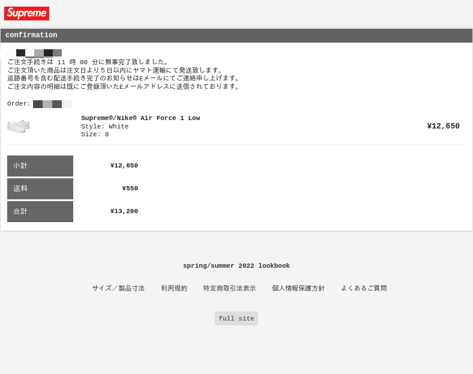
Task: Click the Supreme logo
Action: tap(26, 14)
